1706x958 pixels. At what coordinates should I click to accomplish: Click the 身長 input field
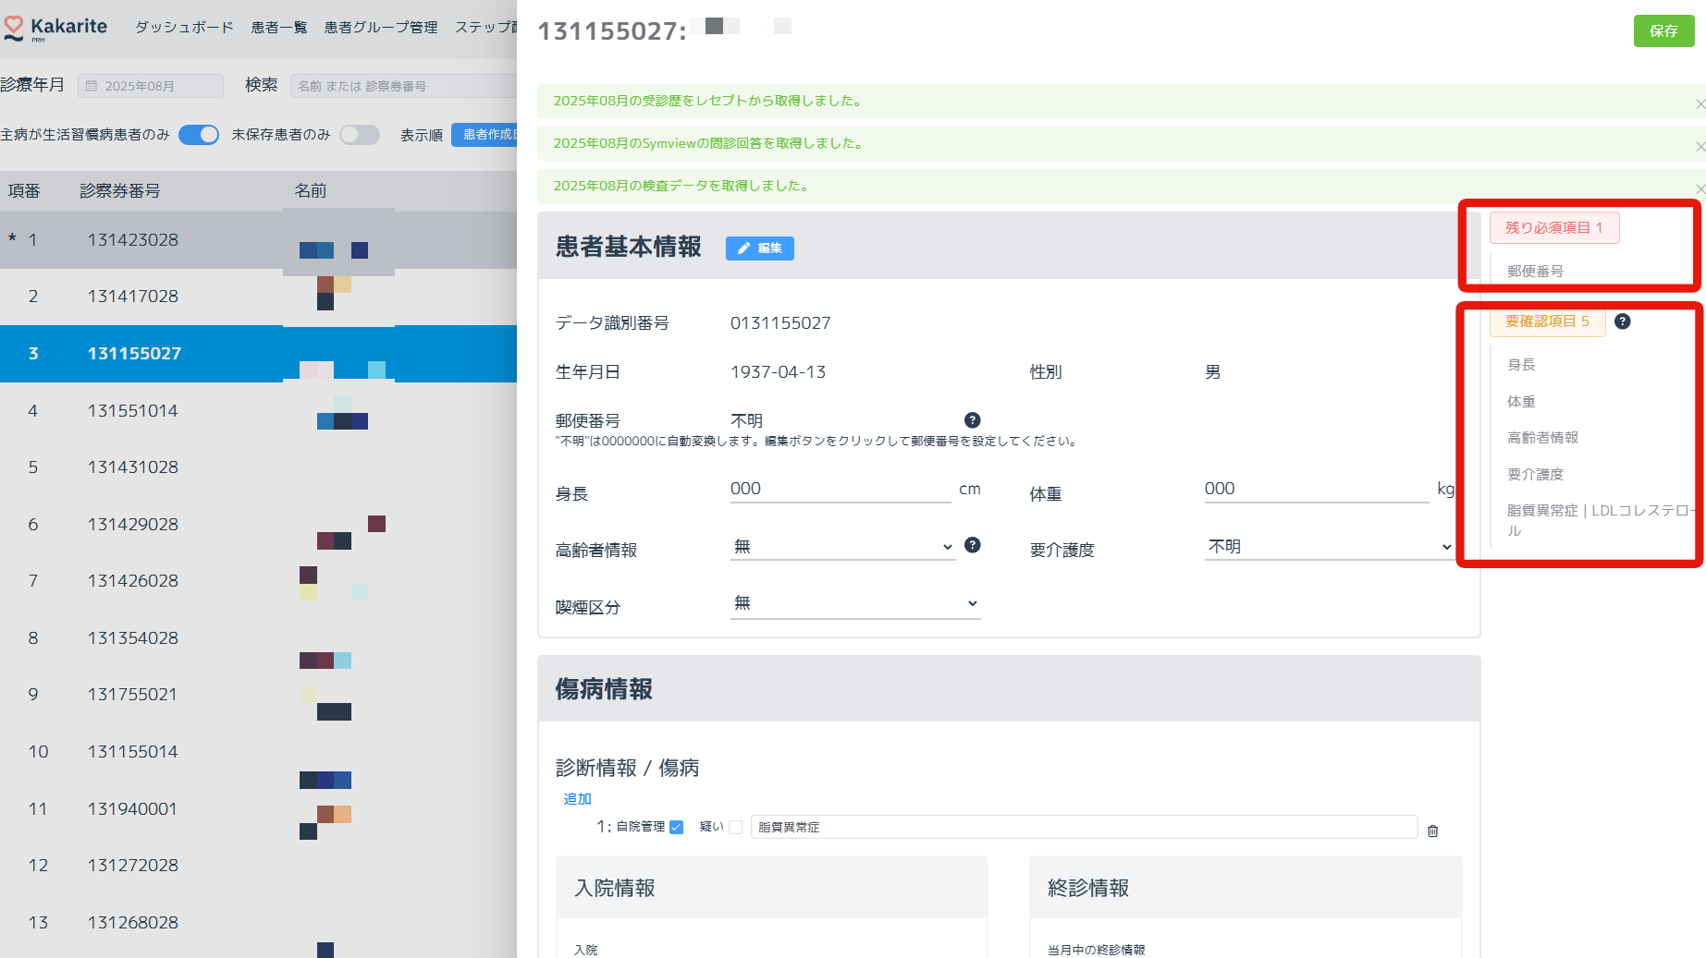(x=840, y=489)
